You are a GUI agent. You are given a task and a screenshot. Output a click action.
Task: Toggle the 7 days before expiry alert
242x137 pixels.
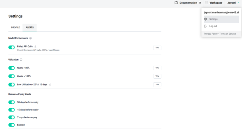[12, 118]
